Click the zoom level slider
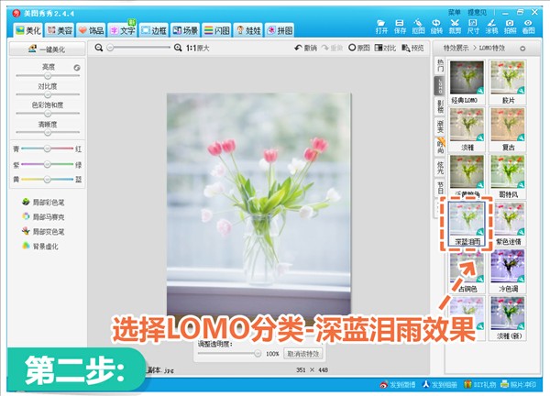Screen dimensions: 550x396 click(x=138, y=48)
